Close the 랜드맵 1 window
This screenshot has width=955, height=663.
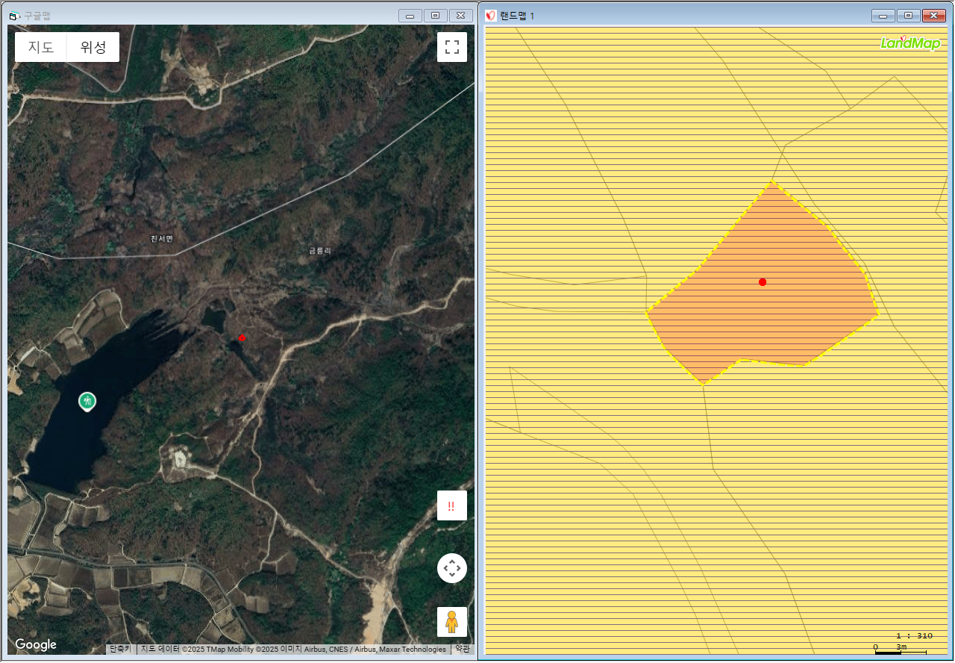tap(933, 16)
